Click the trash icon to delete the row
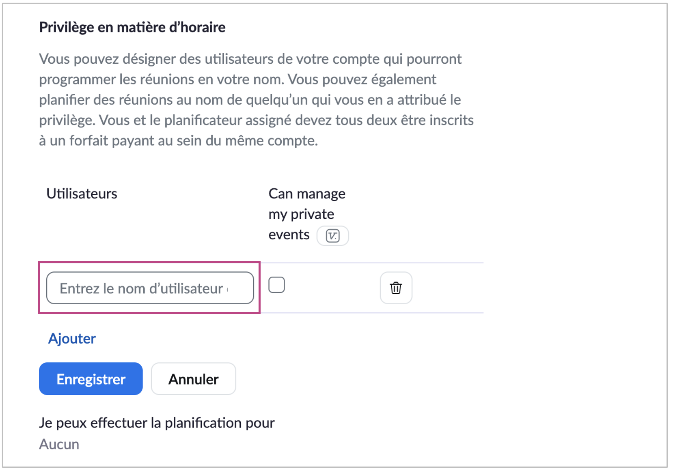673x473 pixels. pos(396,288)
